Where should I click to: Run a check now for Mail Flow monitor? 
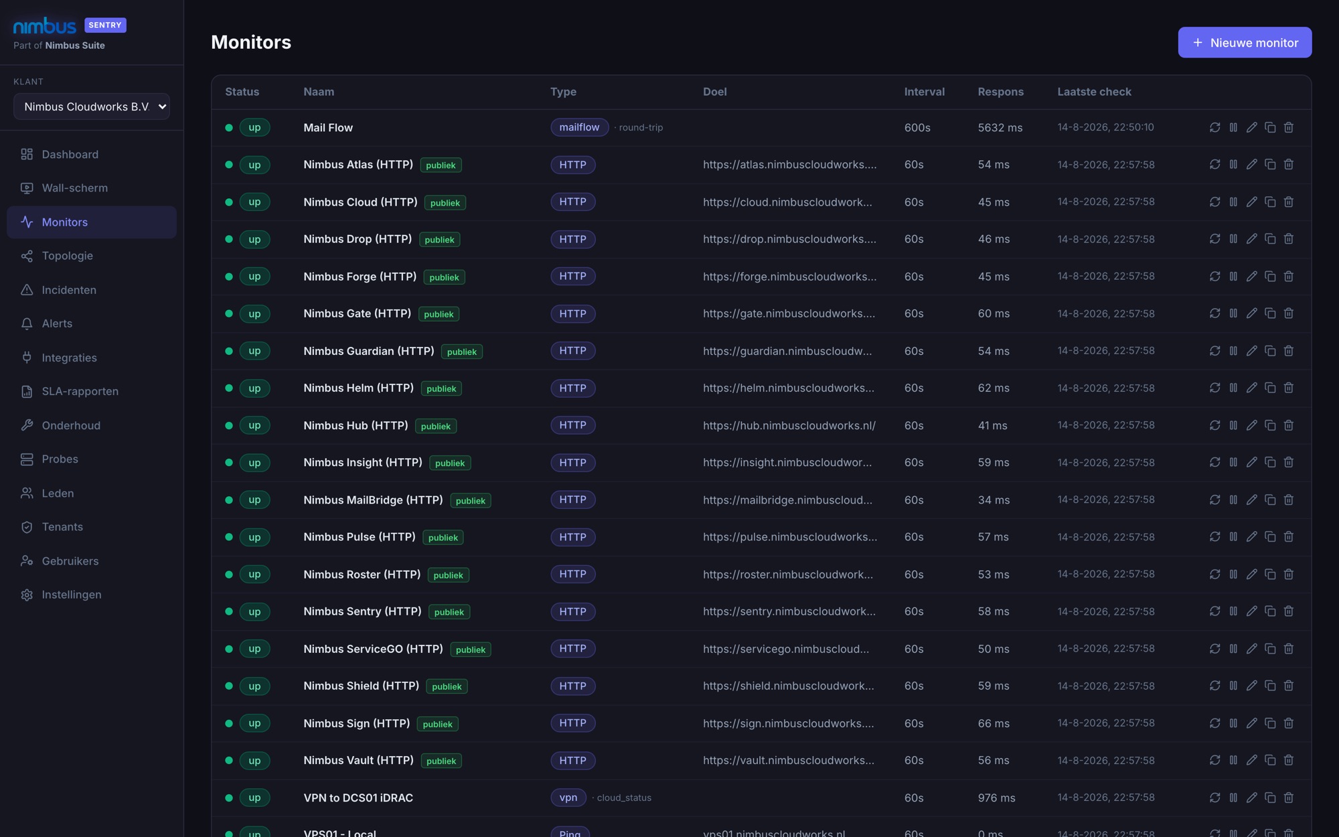click(1214, 127)
